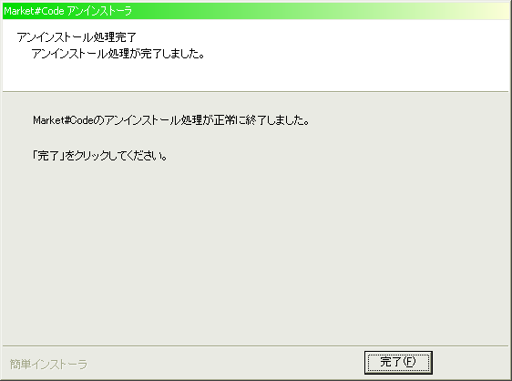This screenshot has height=381, width=512.
Task: Click the 完了 kanji on the finish button
Action: tap(391, 362)
